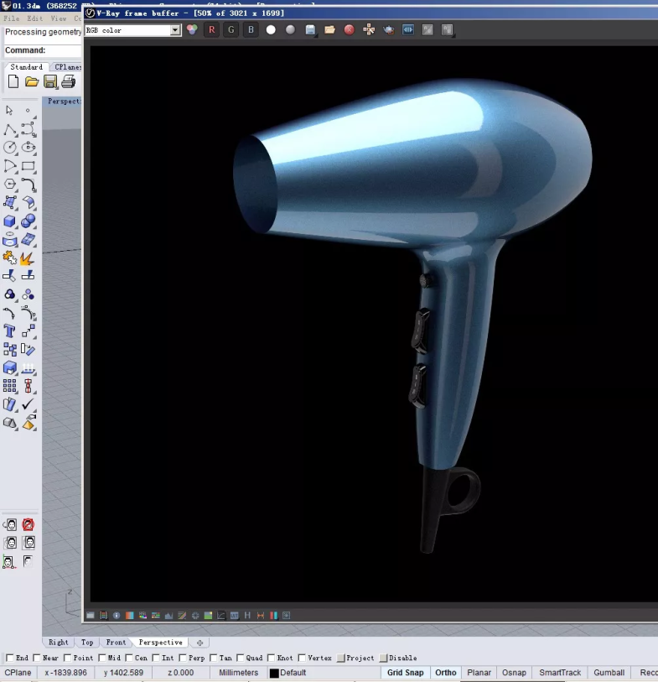Open the Millimeters units status pane
This screenshot has height=682, width=658.
pyautogui.click(x=238, y=673)
